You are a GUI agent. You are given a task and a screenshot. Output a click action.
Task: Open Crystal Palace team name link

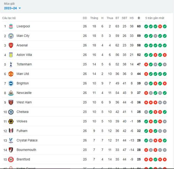[27, 140]
